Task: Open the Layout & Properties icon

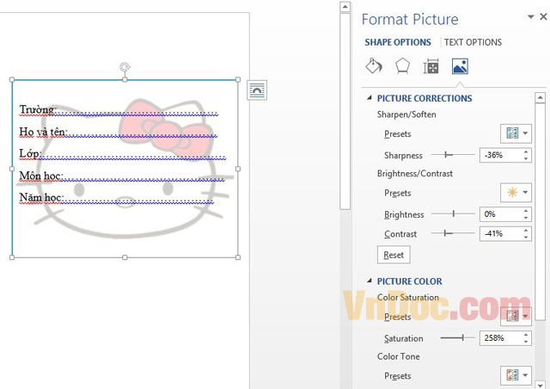Action: pyautogui.click(x=431, y=66)
